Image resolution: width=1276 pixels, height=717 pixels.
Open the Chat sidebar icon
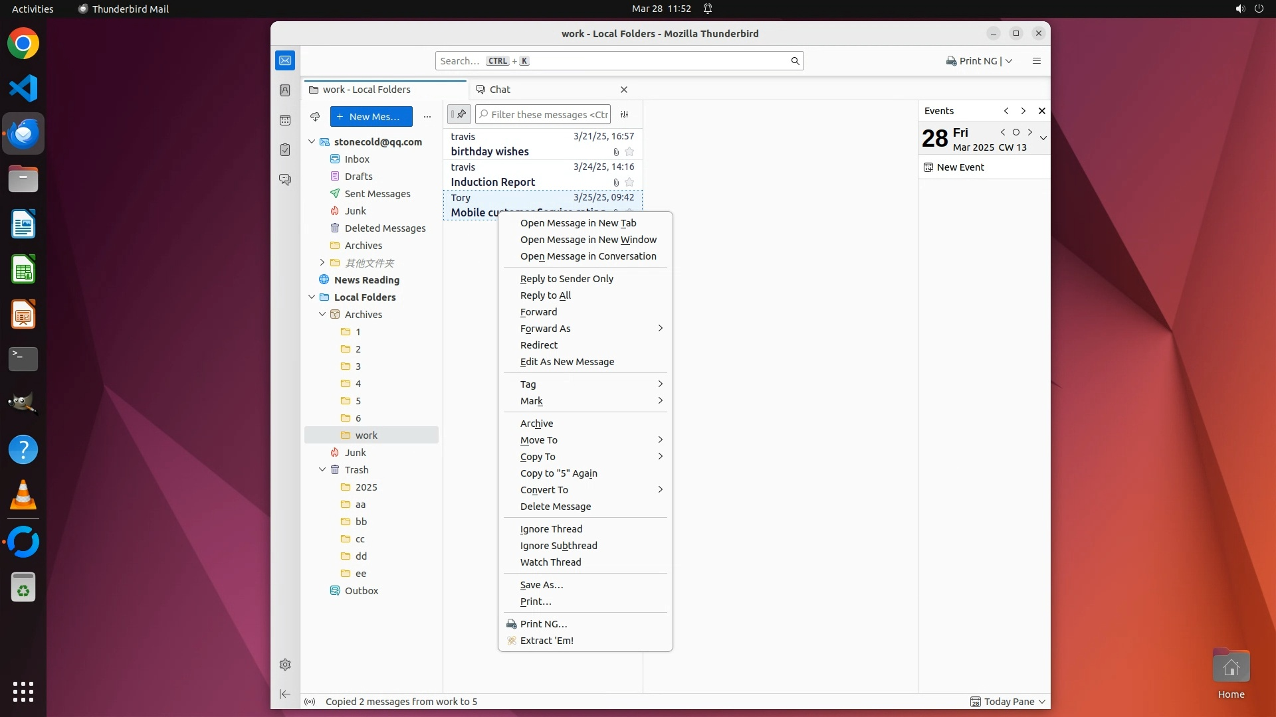(285, 180)
